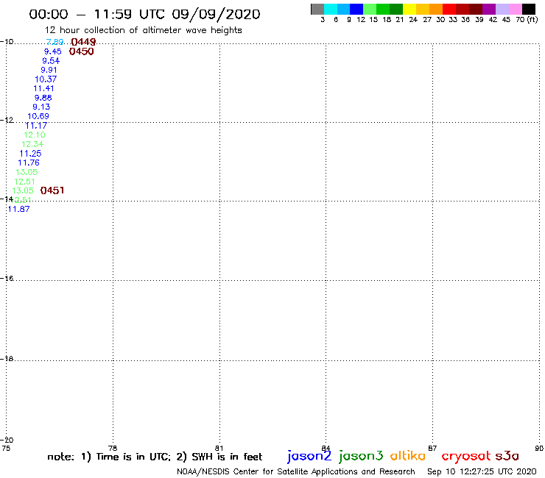This screenshot has height=478, width=545.
Task: Click the 10.37 wave height value
Action: point(46,79)
